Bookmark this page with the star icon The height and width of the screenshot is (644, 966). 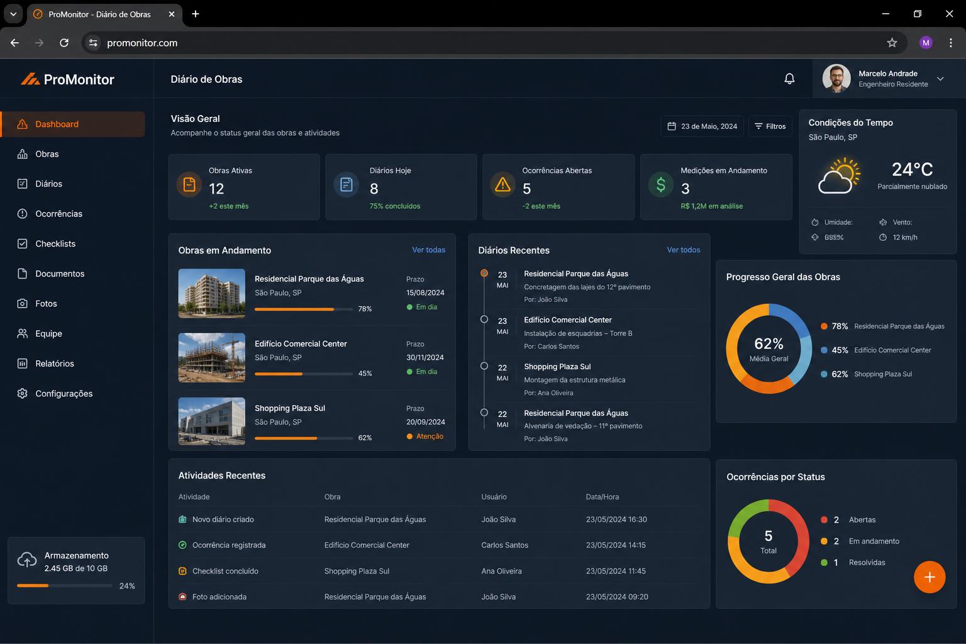[x=892, y=43]
